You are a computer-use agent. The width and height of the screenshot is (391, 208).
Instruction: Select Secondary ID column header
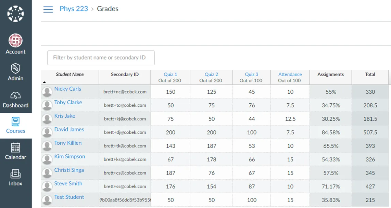coord(125,77)
